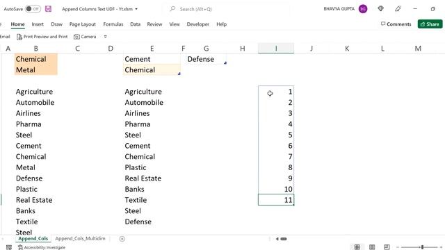This screenshot has width=445, height=250.
Task: Switch to Normal view icon
Action: pyautogui.click(x=357, y=247)
